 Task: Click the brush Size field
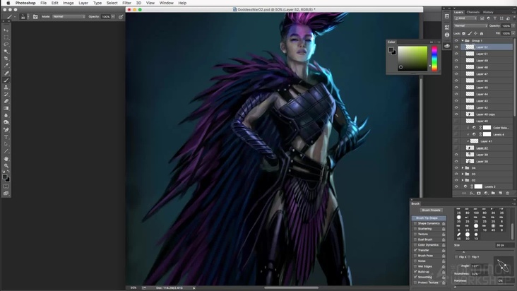(x=504, y=245)
